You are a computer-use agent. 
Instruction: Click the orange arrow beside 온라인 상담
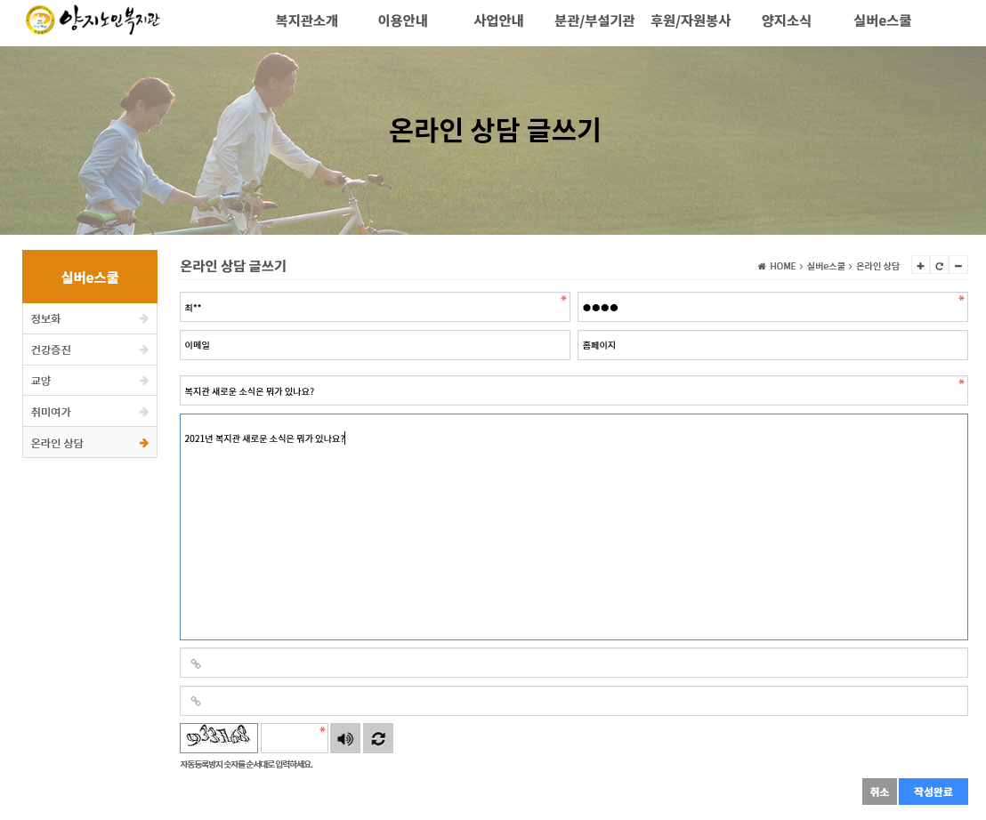pos(144,443)
